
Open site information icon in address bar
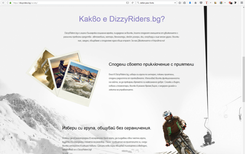(x=7, y=3)
